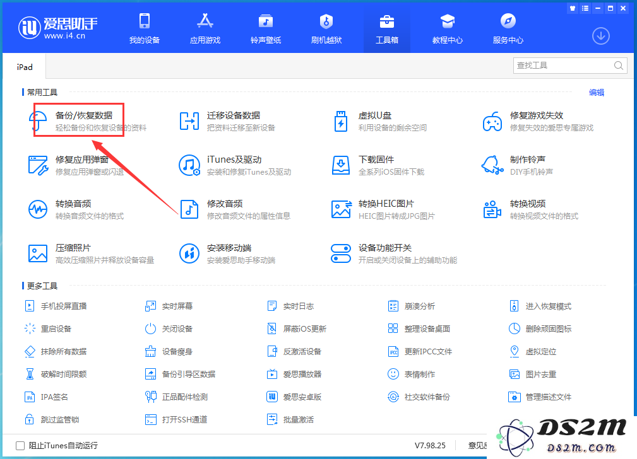Image resolution: width=637 pixels, height=459 pixels.
Task: Click 编辑 link for 常用工具
Action: (597, 93)
